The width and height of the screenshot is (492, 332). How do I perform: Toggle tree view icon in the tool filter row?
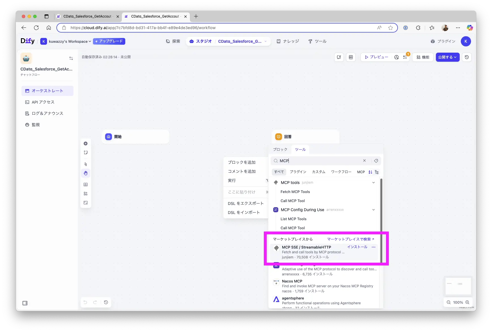[377, 172]
